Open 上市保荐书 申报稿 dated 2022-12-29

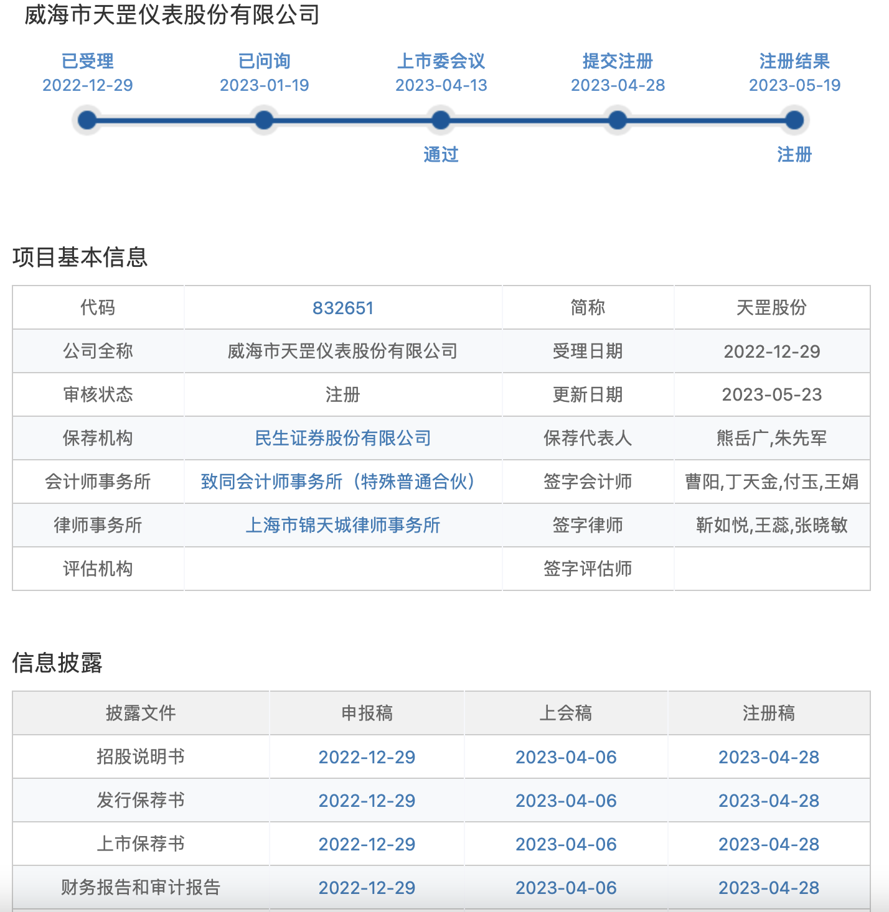point(367,844)
